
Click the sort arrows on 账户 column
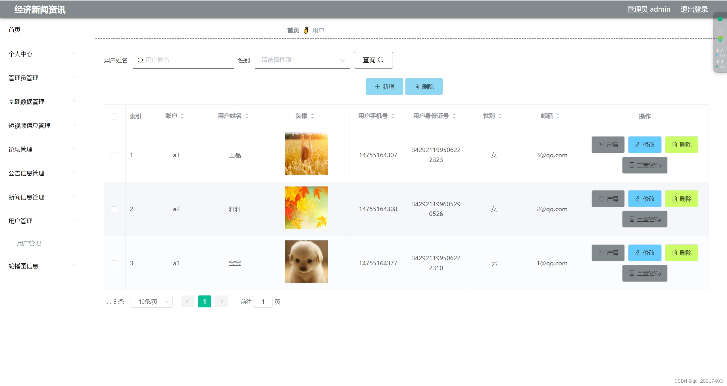(182, 116)
